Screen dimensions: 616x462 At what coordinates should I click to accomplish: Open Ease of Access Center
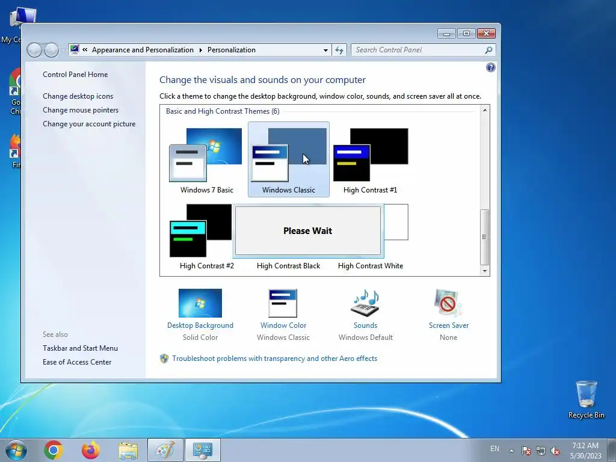pos(77,362)
